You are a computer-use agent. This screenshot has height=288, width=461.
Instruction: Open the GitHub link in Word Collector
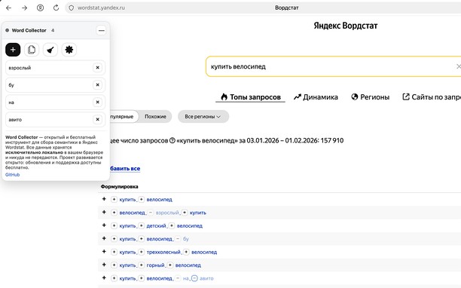pyautogui.click(x=12, y=174)
